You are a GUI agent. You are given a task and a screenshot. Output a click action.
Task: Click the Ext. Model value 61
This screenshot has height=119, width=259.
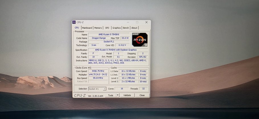point(119,57)
